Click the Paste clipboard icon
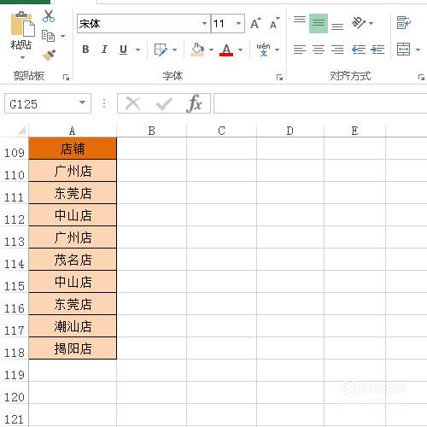427x427 pixels. (22, 24)
